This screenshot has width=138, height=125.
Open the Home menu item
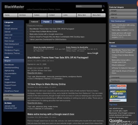[x=11, y=15]
